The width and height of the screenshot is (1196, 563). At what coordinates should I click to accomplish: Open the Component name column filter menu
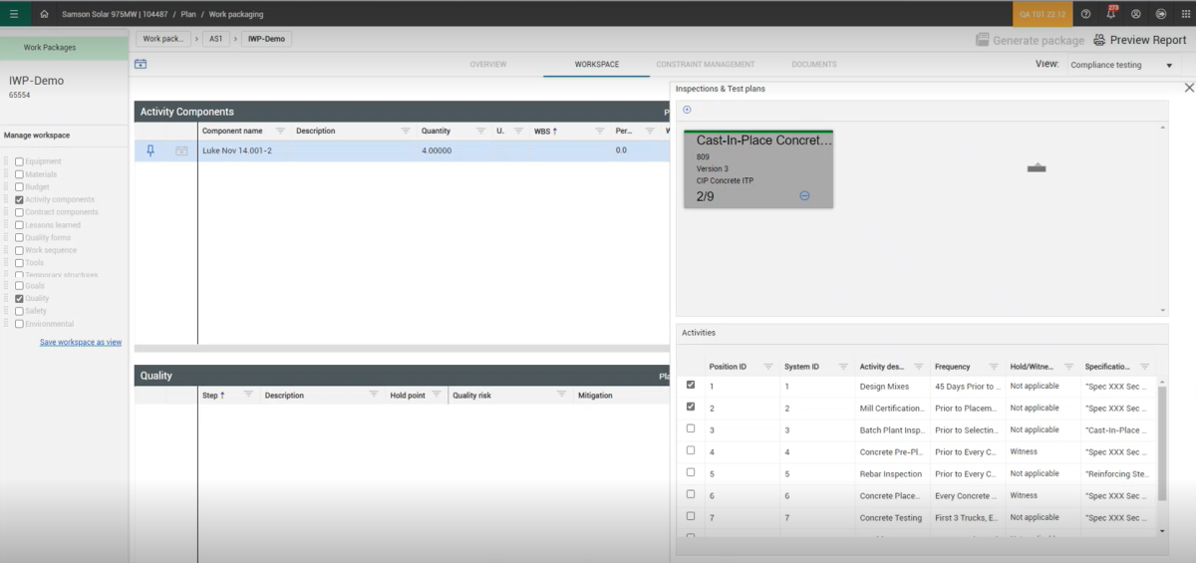tap(280, 131)
